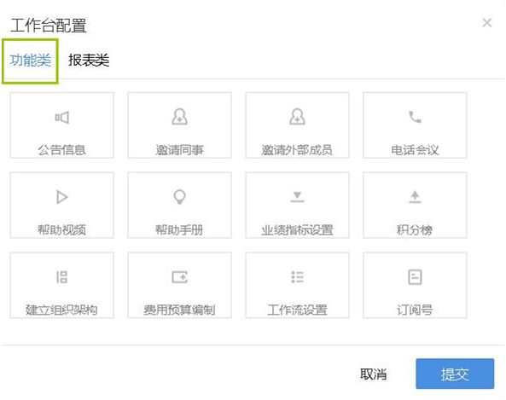
Task: Select the lightbulb icon for 帮助手册
Action: (x=179, y=197)
